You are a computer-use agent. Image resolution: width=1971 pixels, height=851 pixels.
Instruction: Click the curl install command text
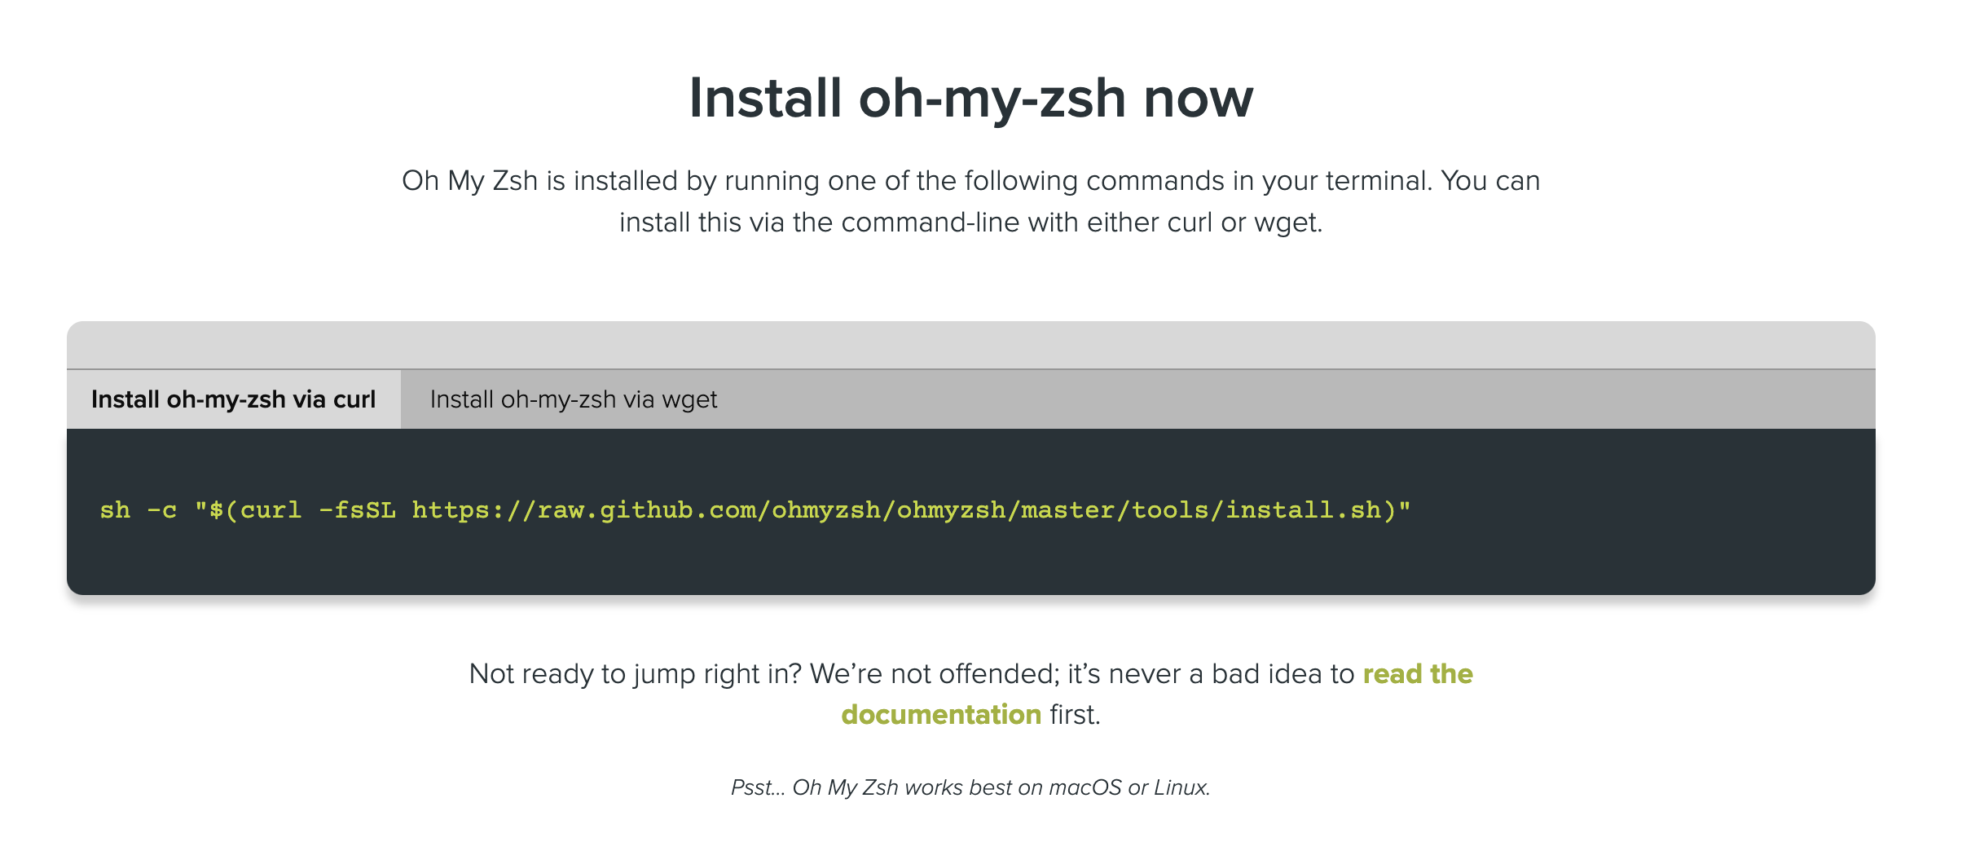(755, 510)
